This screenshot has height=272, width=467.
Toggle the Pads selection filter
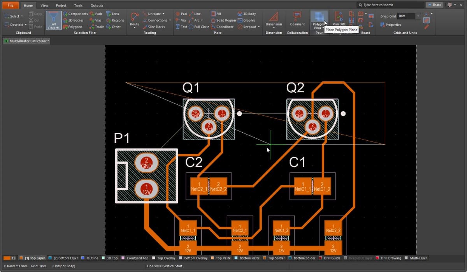point(96,14)
